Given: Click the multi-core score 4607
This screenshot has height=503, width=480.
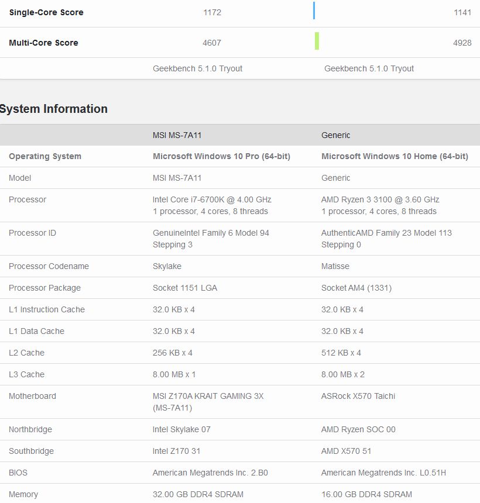Looking at the screenshot, I should tap(212, 43).
